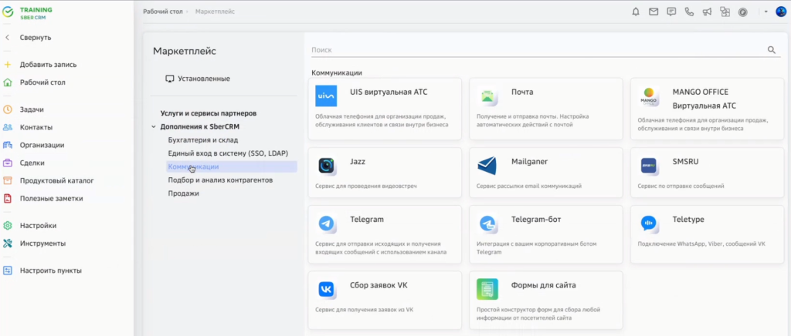The height and width of the screenshot is (336, 791).
Task: Expand the dropdown arrow beside user avatar
Action: (x=766, y=12)
